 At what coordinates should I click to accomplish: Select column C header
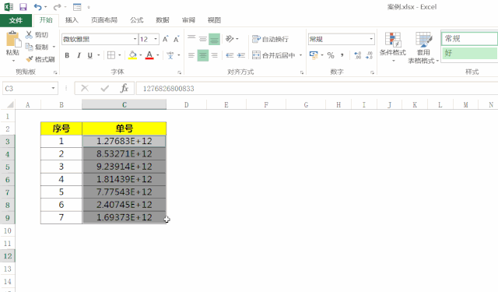pyautogui.click(x=124, y=104)
